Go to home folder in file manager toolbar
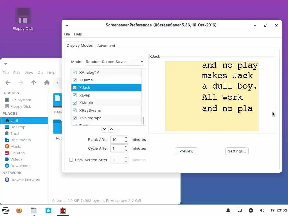 47,83
